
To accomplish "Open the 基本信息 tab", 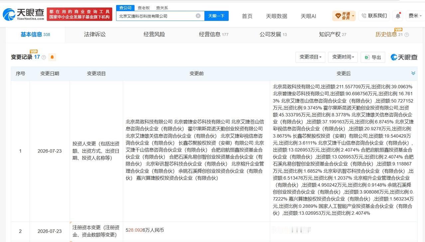I will pos(35,34).
